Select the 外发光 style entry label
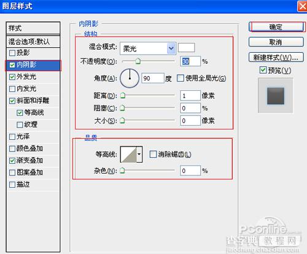This screenshot has width=307, height=254. pos(26,77)
